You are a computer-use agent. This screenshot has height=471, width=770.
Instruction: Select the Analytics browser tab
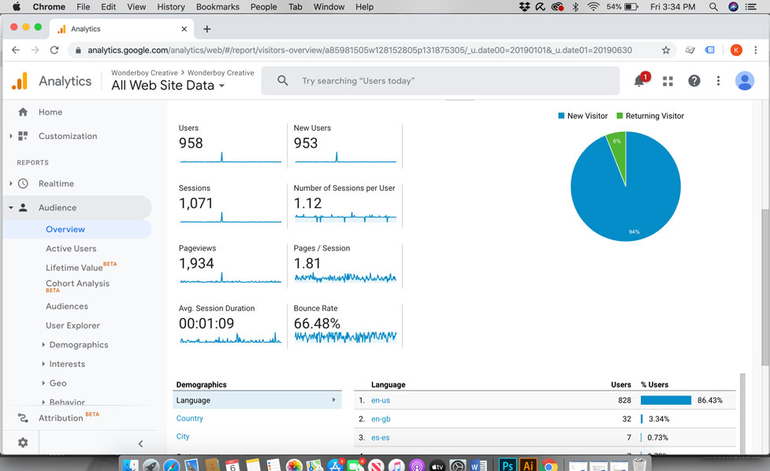pyautogui.click(x=88, y=28)
